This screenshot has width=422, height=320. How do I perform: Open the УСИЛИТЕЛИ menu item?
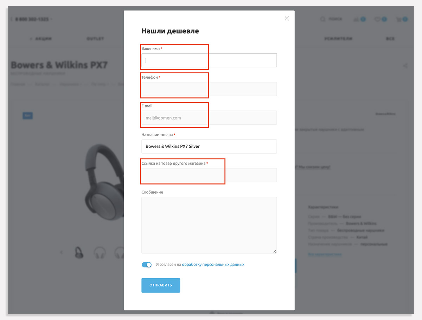pyautogui.click(x=338, y=39)
